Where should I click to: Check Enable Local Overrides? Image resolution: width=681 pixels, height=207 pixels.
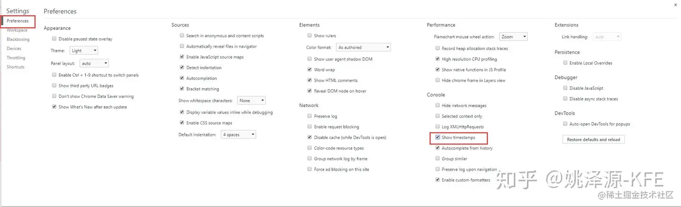[x=565, y=63]
